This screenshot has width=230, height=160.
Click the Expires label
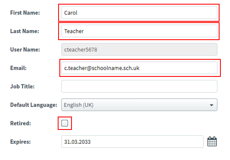pos(20,142)
